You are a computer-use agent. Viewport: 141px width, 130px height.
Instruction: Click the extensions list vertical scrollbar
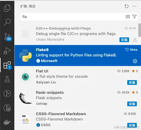pyautogui.click(x=140, y=30)
